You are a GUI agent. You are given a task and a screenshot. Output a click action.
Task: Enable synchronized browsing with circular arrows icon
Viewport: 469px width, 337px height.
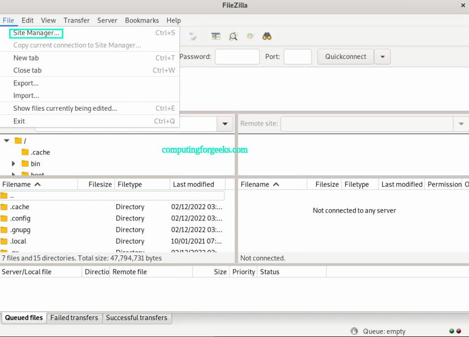250,36
